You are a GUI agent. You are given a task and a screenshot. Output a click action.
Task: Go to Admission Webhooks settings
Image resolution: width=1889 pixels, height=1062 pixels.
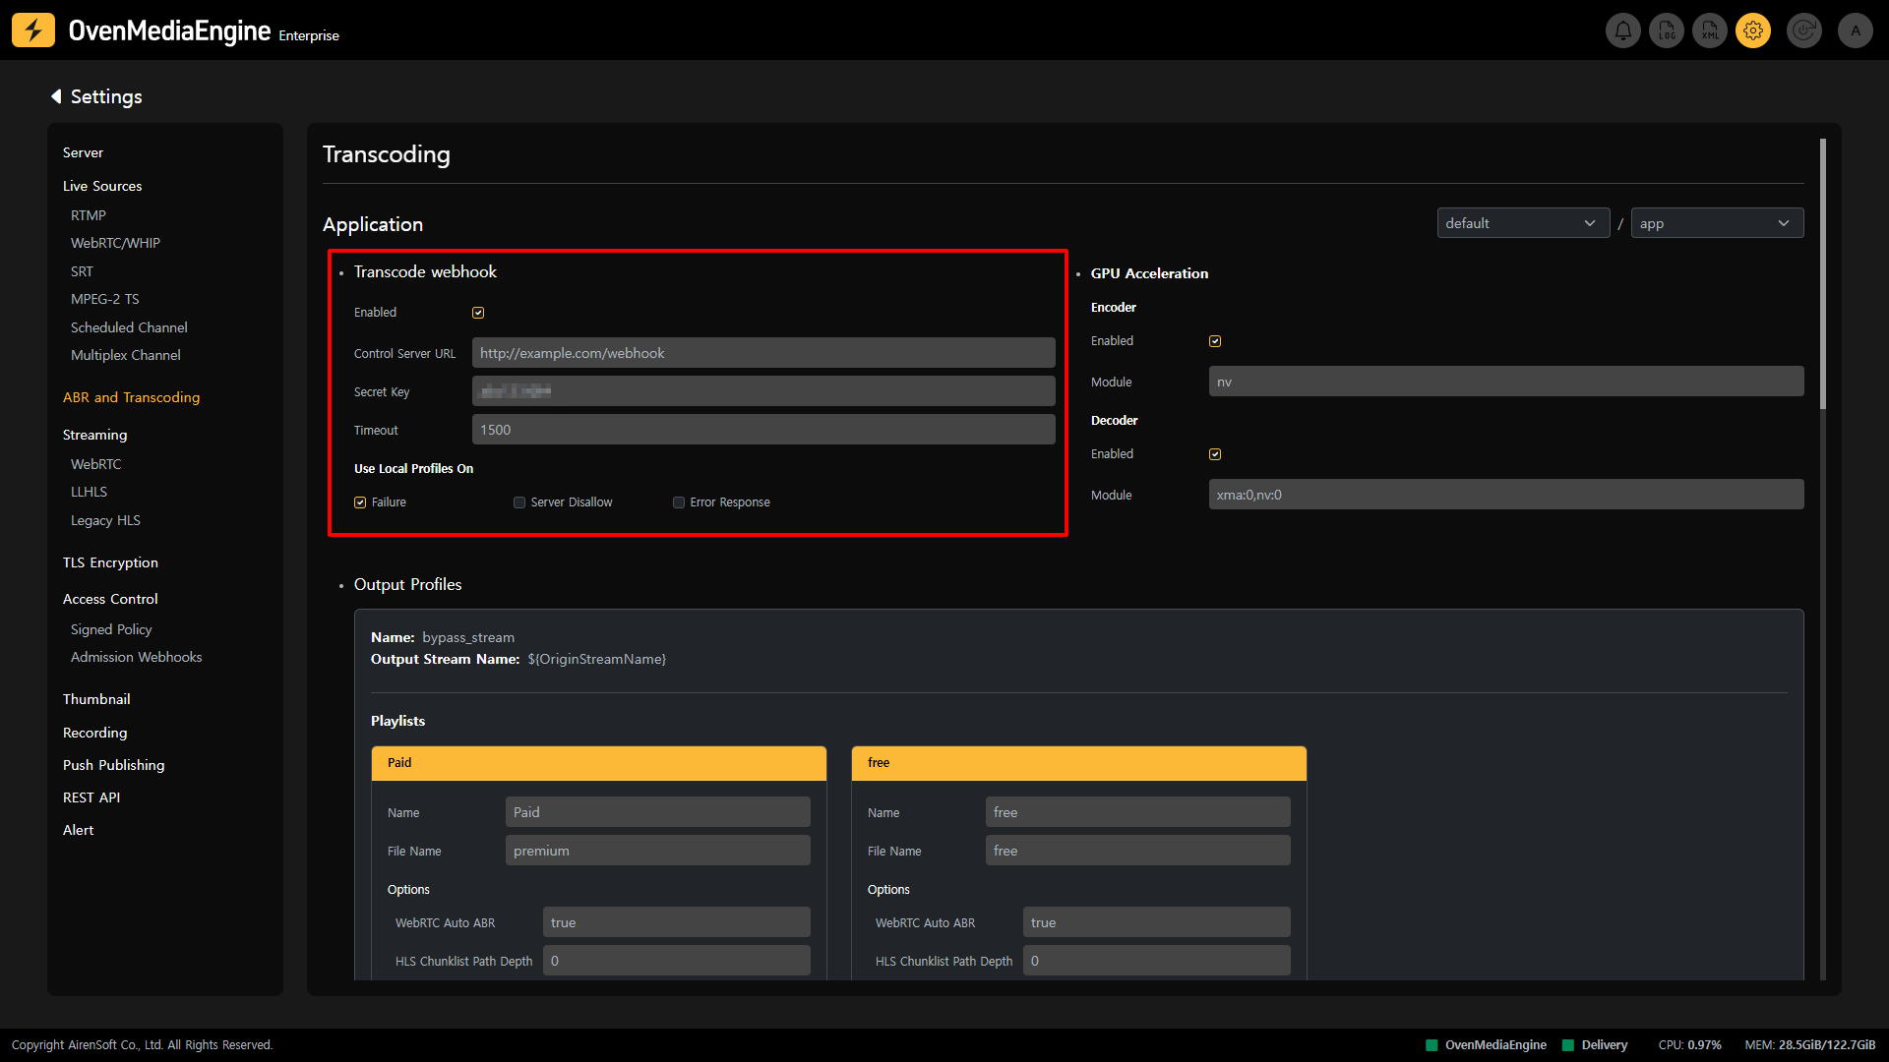tap(136, 657)
